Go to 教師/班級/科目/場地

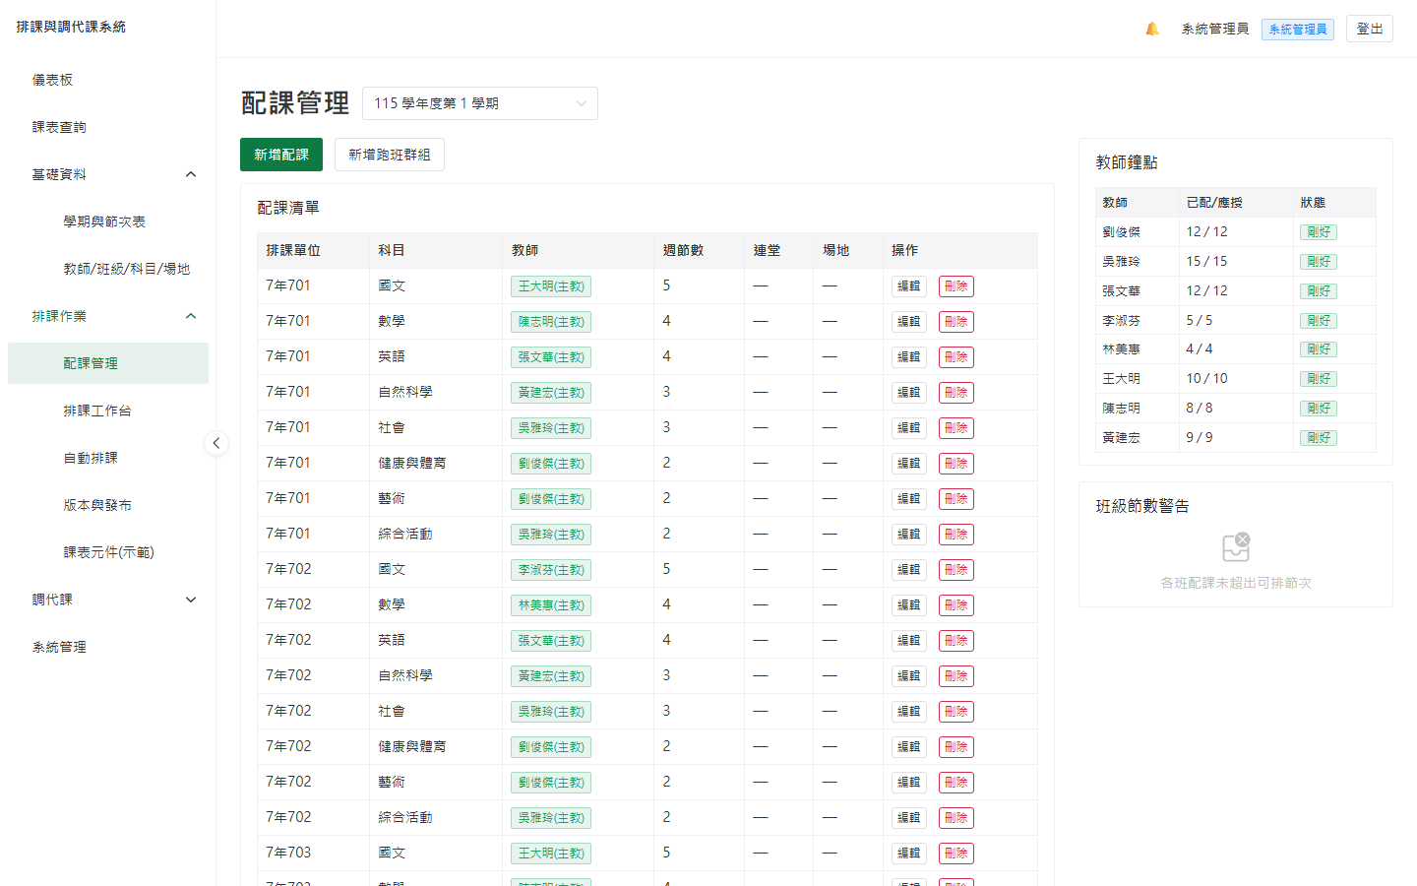[108, 269]
